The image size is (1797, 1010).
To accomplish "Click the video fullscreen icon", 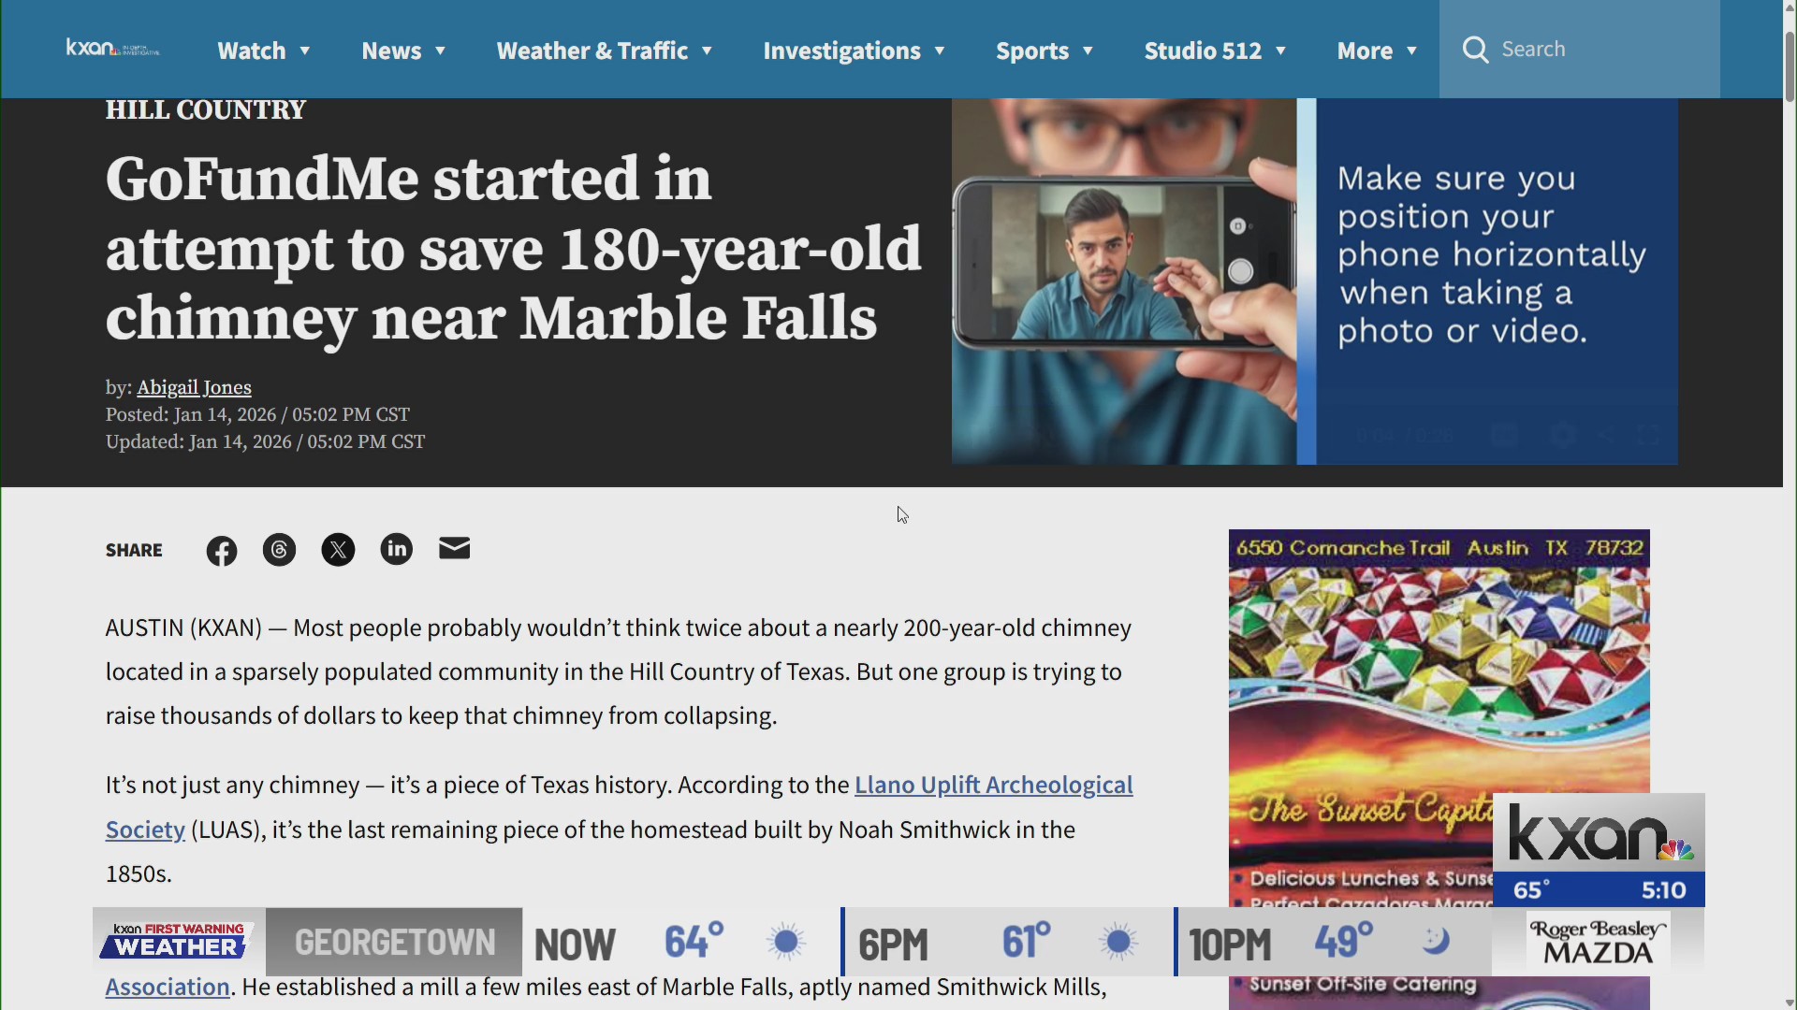I will [x=1648, y=436].
